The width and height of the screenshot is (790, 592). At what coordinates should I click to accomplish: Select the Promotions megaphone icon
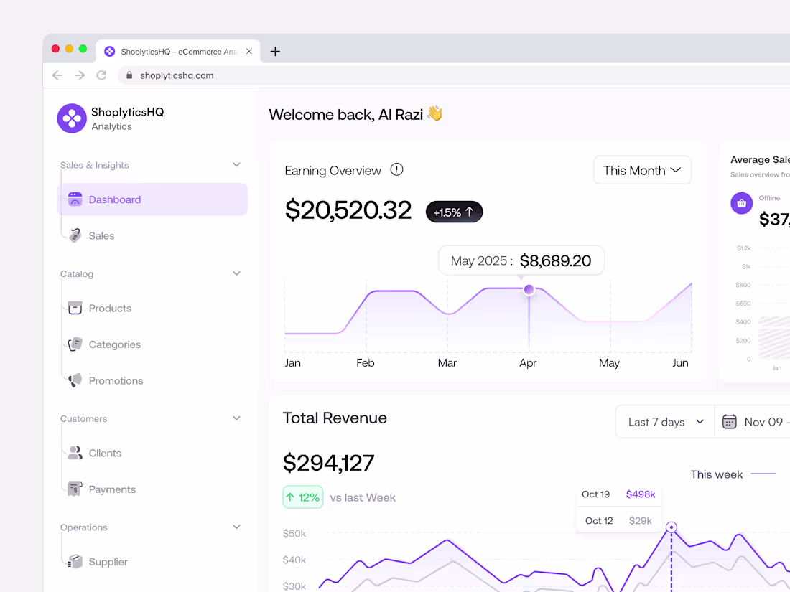[x=75, y=380]
